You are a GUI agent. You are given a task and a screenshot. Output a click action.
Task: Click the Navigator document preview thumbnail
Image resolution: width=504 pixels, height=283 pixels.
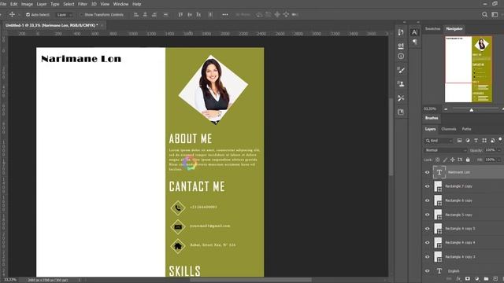(x=469, y=69)
